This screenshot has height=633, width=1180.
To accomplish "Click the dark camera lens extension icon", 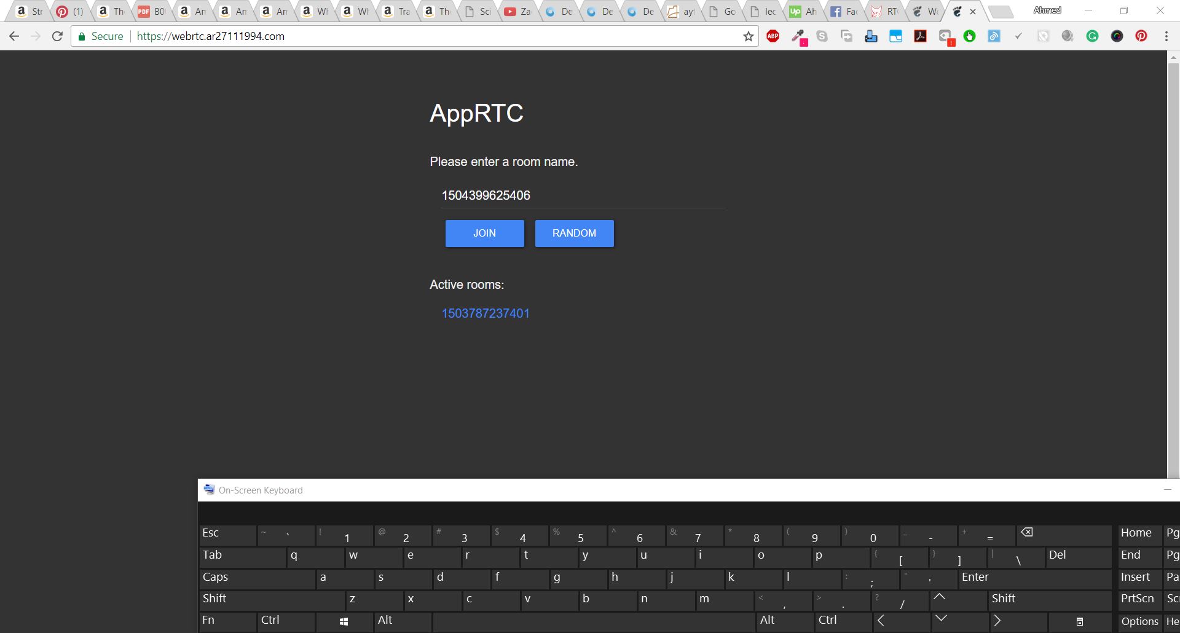I will coord(1117,36).
